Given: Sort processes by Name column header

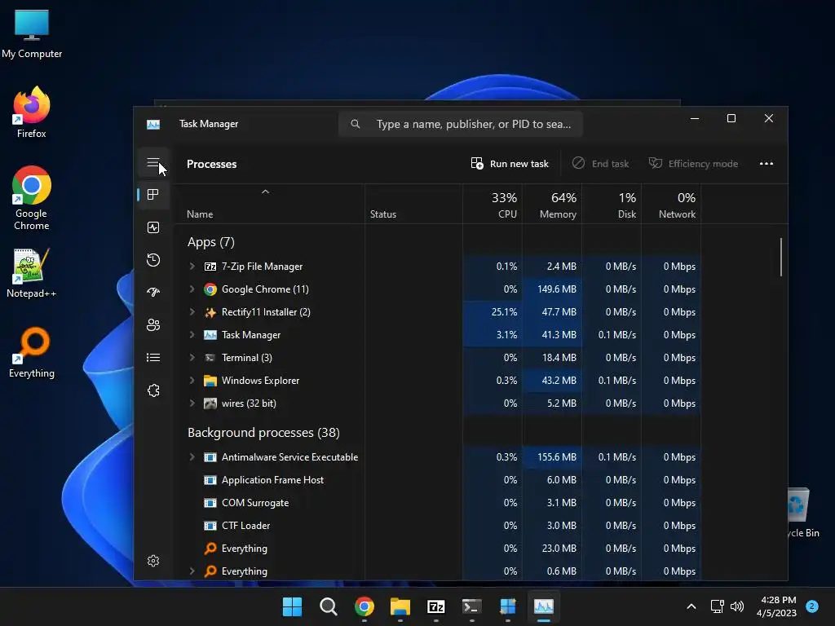Looking at the screenshot, I should coord(269,205).
